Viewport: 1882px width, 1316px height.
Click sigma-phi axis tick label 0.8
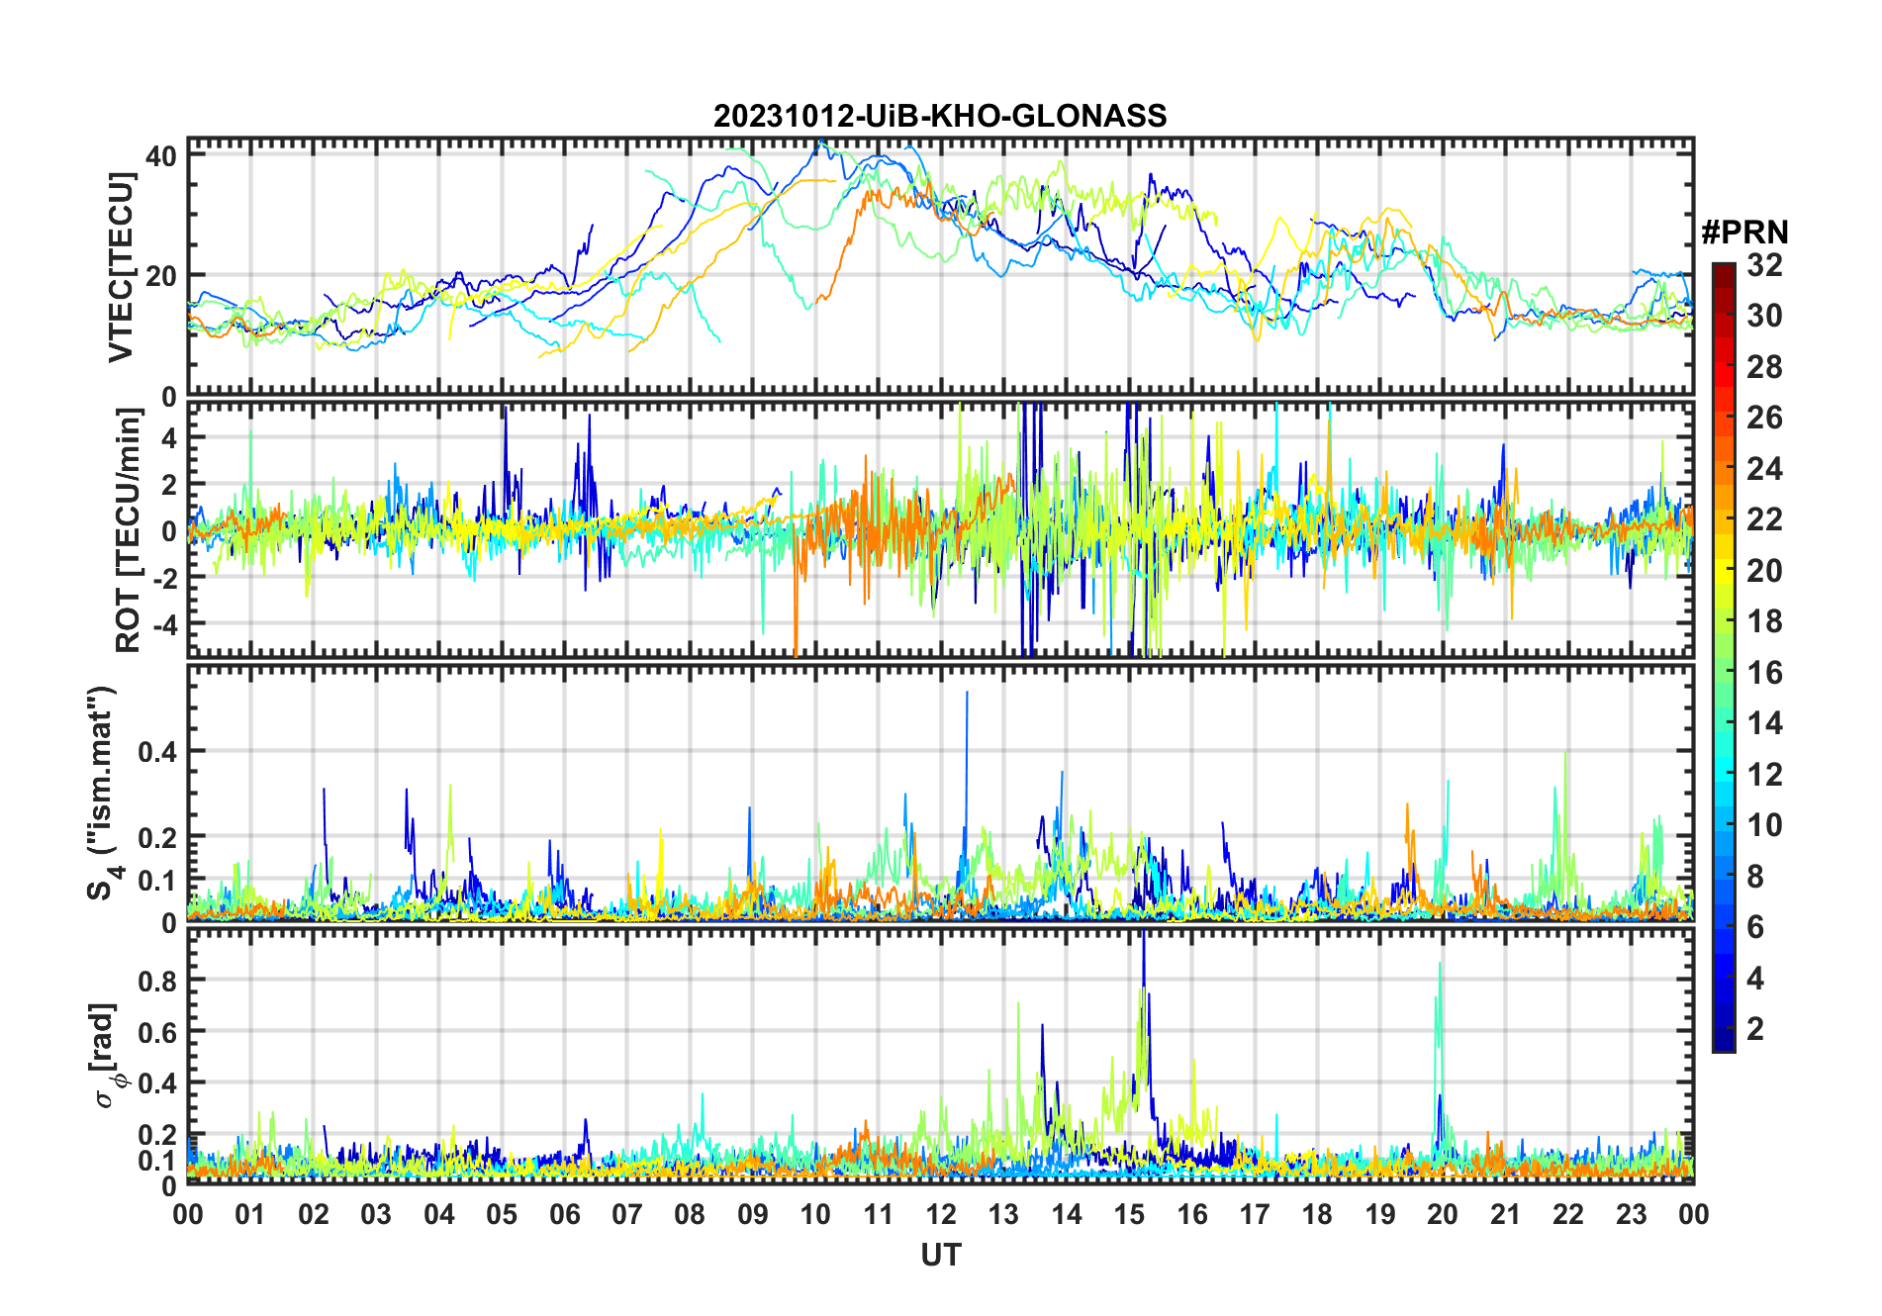pos(156,981)
